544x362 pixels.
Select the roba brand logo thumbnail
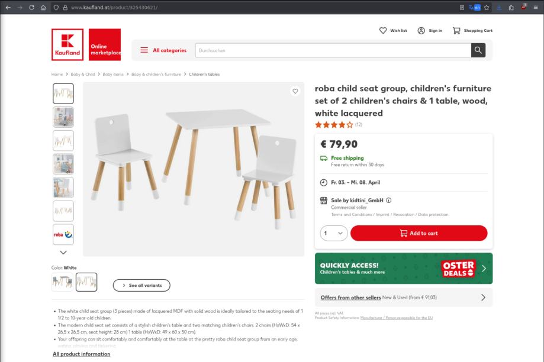coord(63,234)
